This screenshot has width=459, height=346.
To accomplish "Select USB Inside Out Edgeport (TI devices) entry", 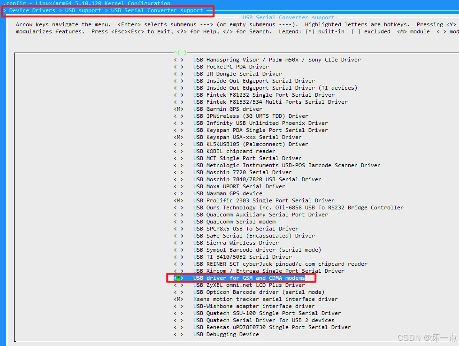I will point(275,88).
